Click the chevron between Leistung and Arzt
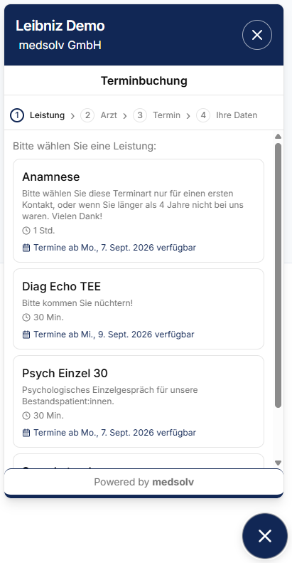 point(72,116)
